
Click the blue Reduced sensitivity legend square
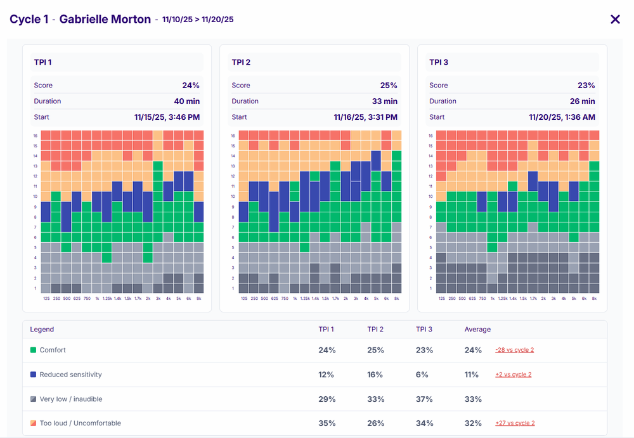(33, 375)
